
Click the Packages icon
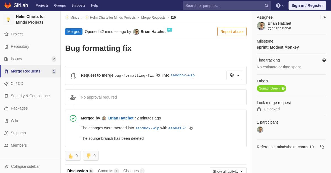coord(6,108)
